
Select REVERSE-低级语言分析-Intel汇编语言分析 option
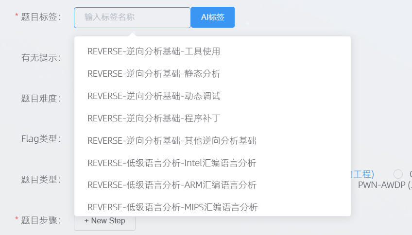click(172, 163)
